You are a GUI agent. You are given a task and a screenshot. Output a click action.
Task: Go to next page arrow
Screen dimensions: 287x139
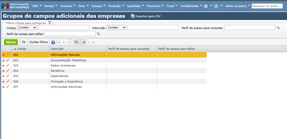tap(88, 42)
